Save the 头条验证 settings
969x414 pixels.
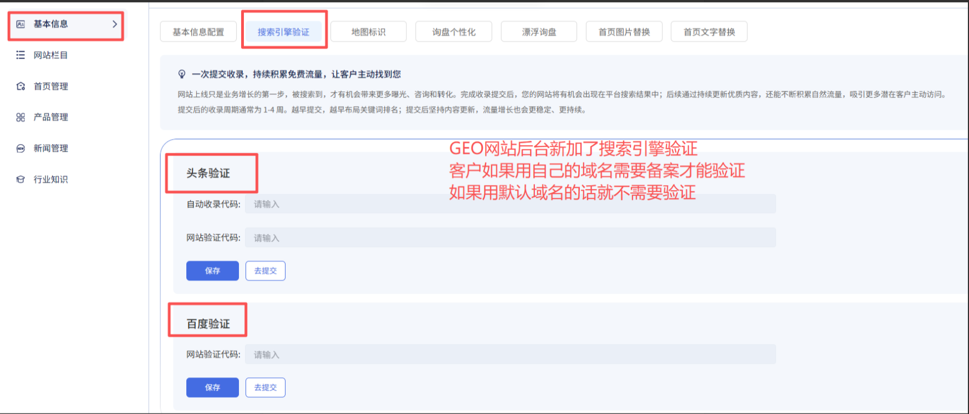click(x=212, y=270)
